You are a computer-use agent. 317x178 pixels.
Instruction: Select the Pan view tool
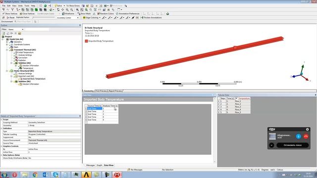point(63,10)
